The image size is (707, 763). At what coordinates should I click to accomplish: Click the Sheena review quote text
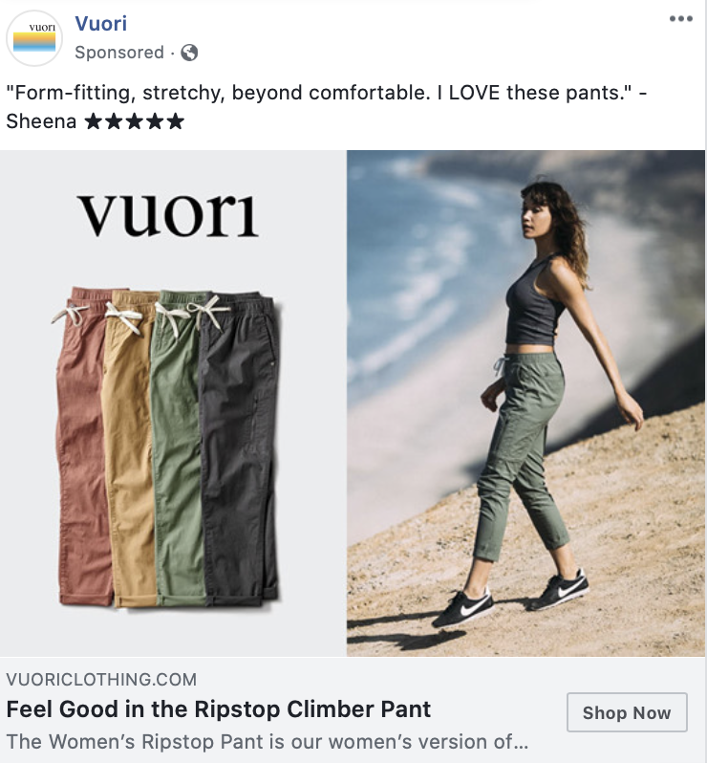326,106
